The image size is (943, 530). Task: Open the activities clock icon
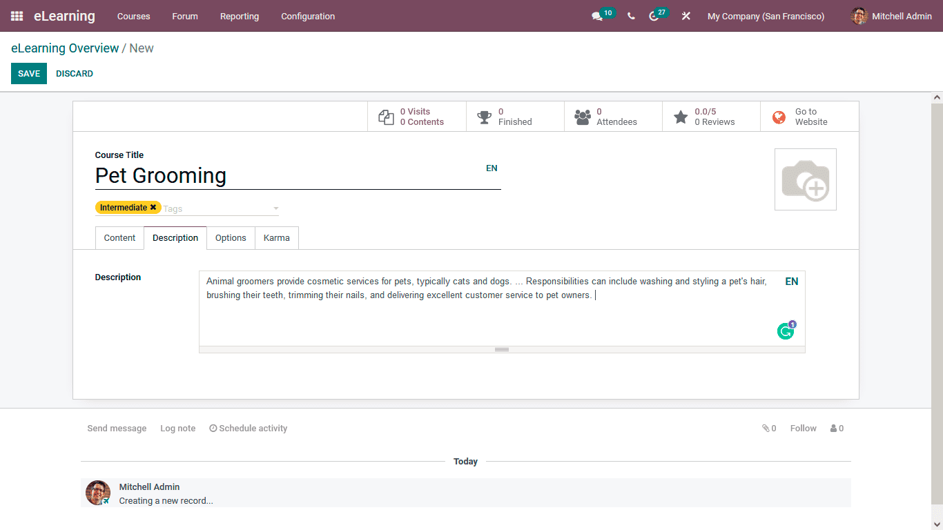tap(654, 15)
